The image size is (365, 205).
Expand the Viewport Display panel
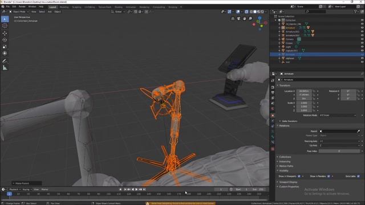click(x=288, y=182)
